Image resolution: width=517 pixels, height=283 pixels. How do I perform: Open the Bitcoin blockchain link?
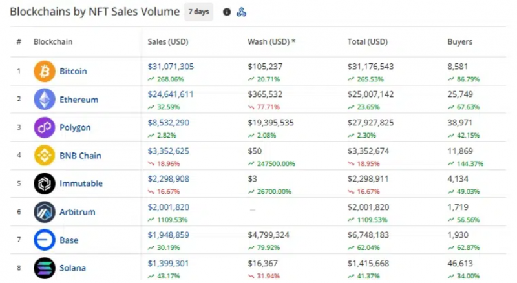73,71
